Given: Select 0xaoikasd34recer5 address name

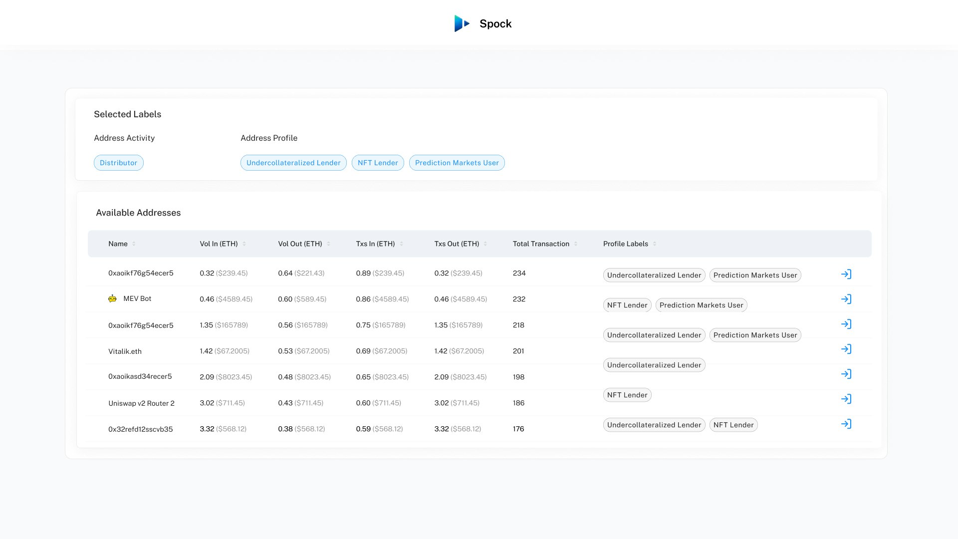Looking at the screenshot, I should pos(140,376).
